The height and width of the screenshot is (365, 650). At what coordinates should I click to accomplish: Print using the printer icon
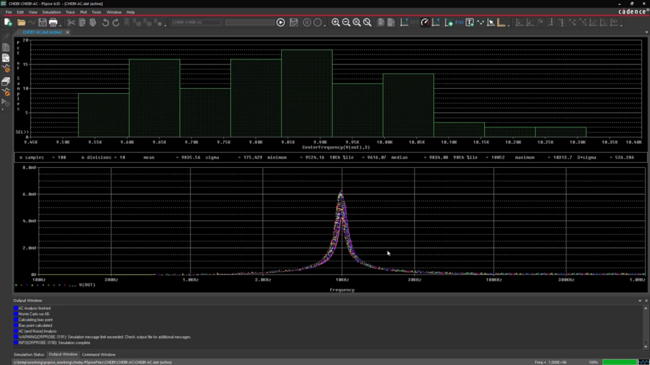53,22
